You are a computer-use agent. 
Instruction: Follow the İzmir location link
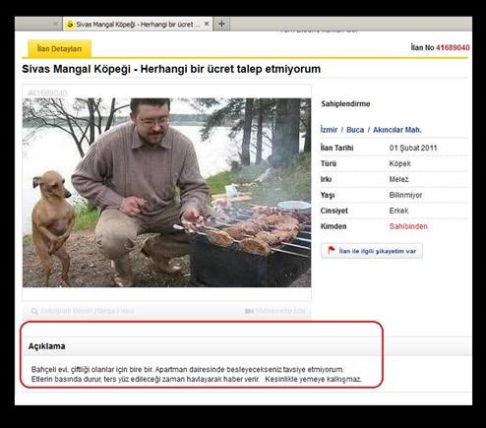[329, 130]
